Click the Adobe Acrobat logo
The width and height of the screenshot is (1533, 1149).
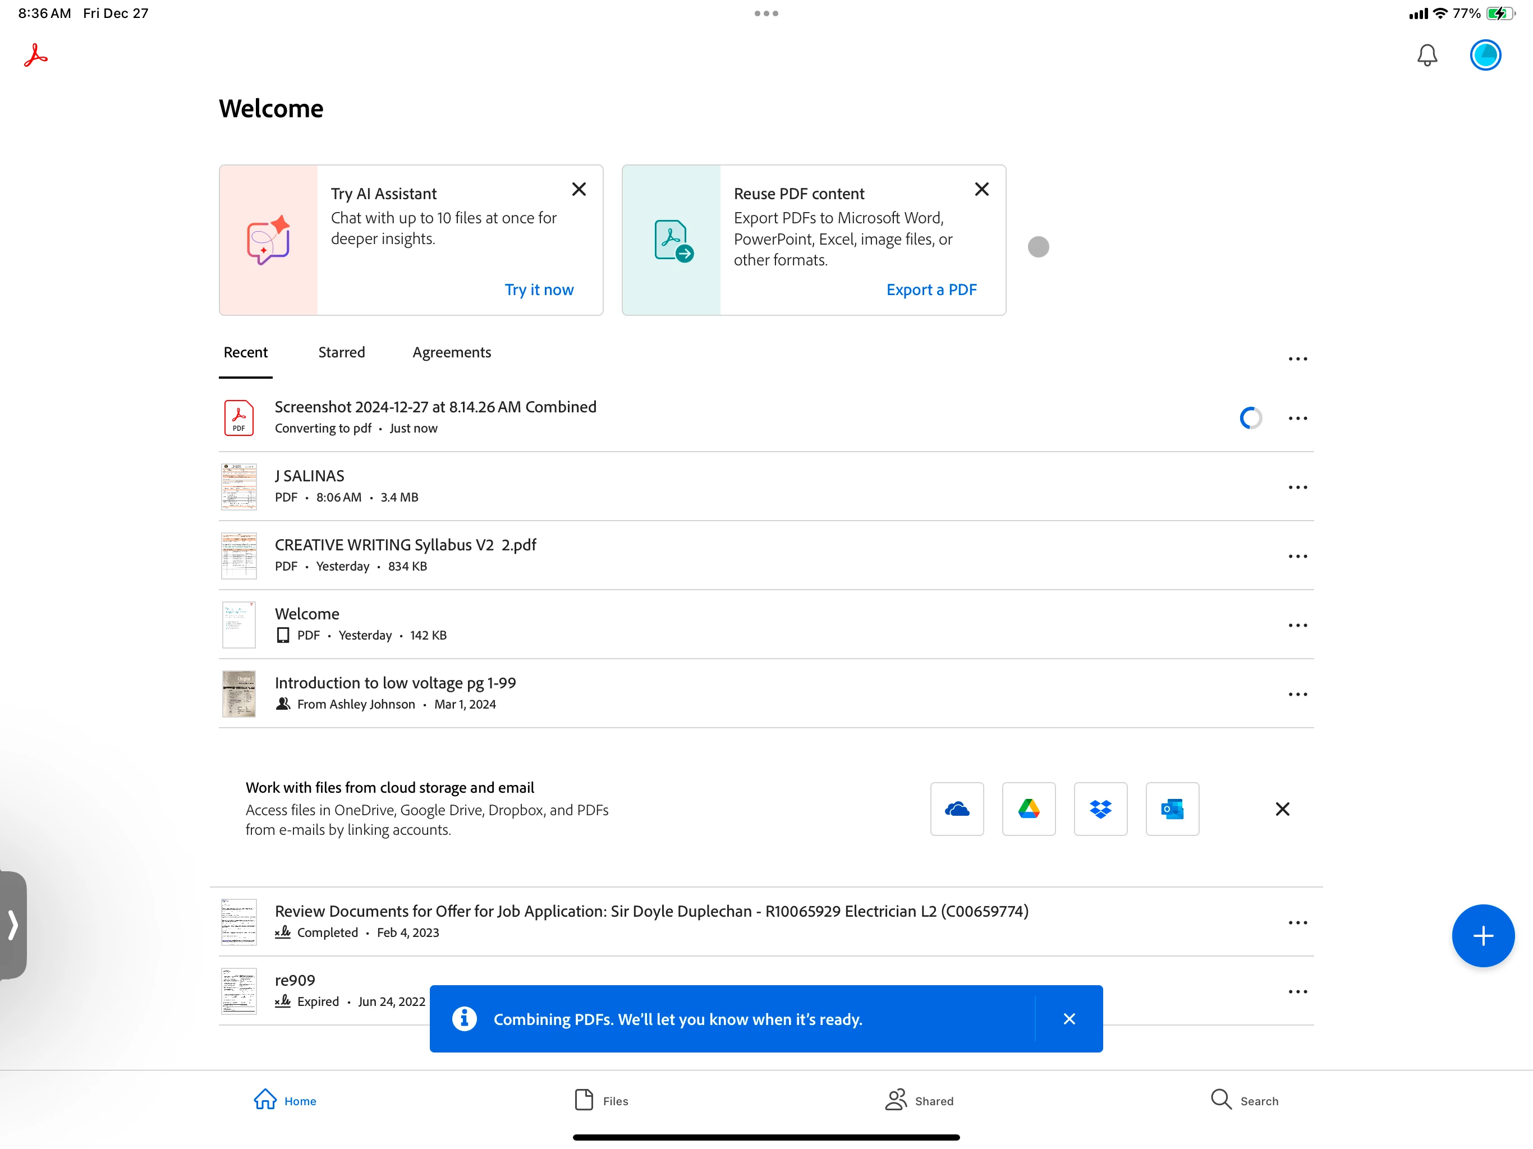point(35,56)
